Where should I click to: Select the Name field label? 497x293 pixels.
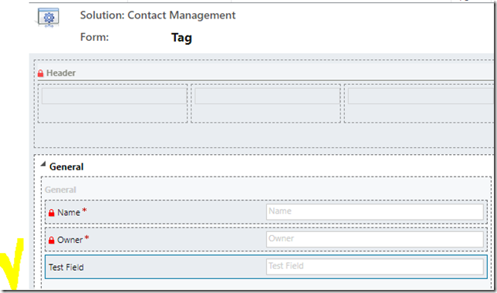pyautogui.click(x=69, y=213)
